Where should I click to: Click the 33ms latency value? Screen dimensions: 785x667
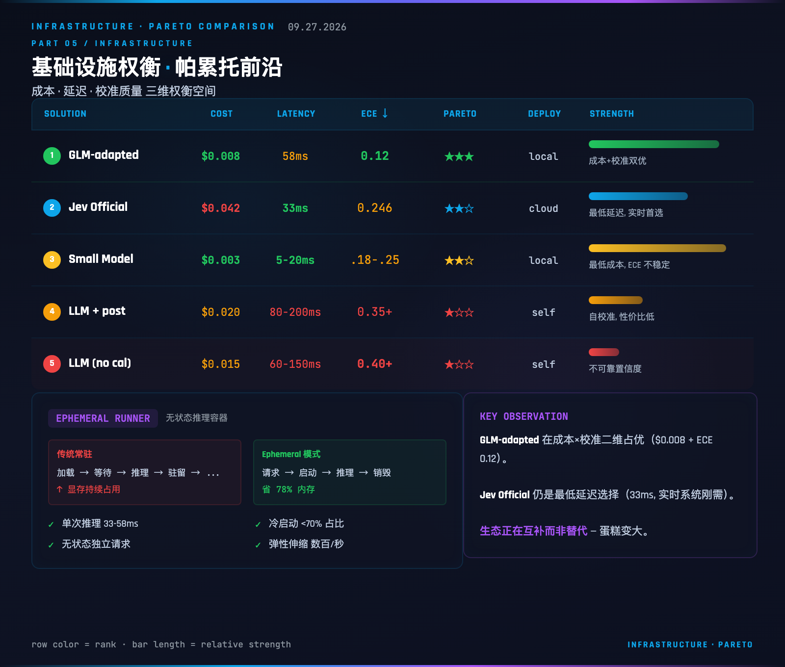(295, 208)
